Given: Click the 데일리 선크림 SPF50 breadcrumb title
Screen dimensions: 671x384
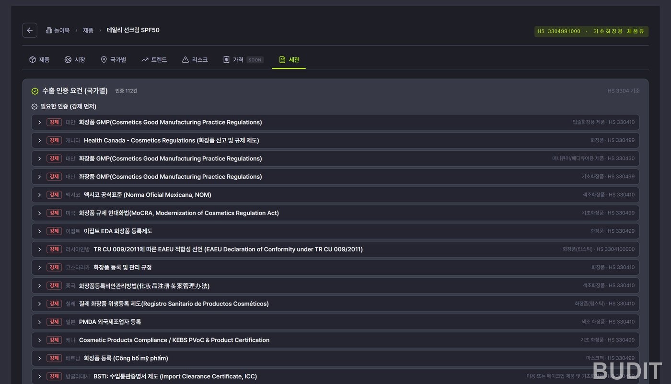Looking at the screenshot, I should point(133,30).
